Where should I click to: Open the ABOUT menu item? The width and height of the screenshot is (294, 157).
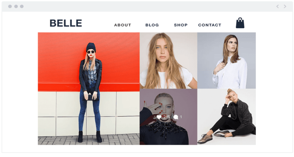pyautogui.click(x=123, y=25)
